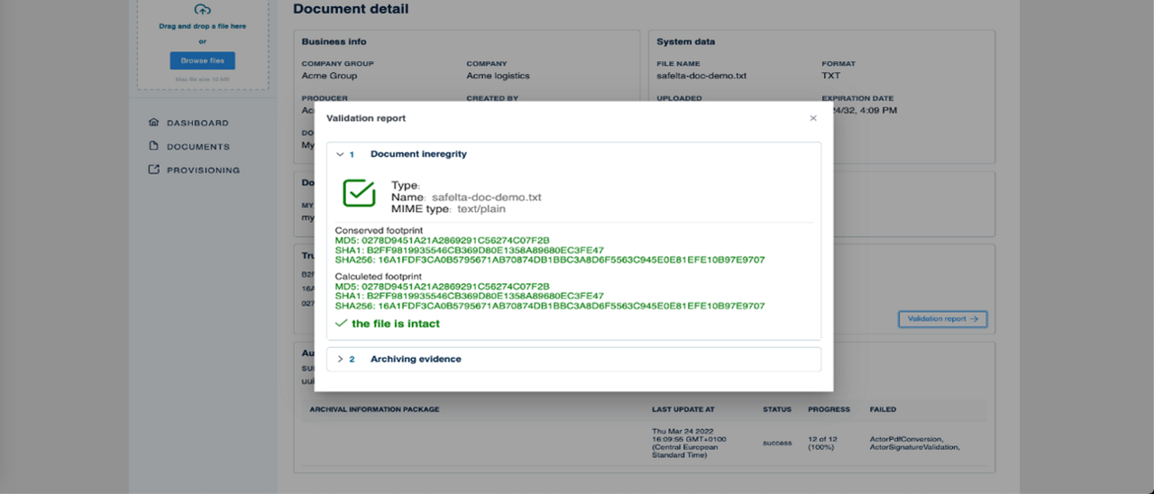Click the Validation report arrow button
This screenshot has height=494, width=1154.
942,319
